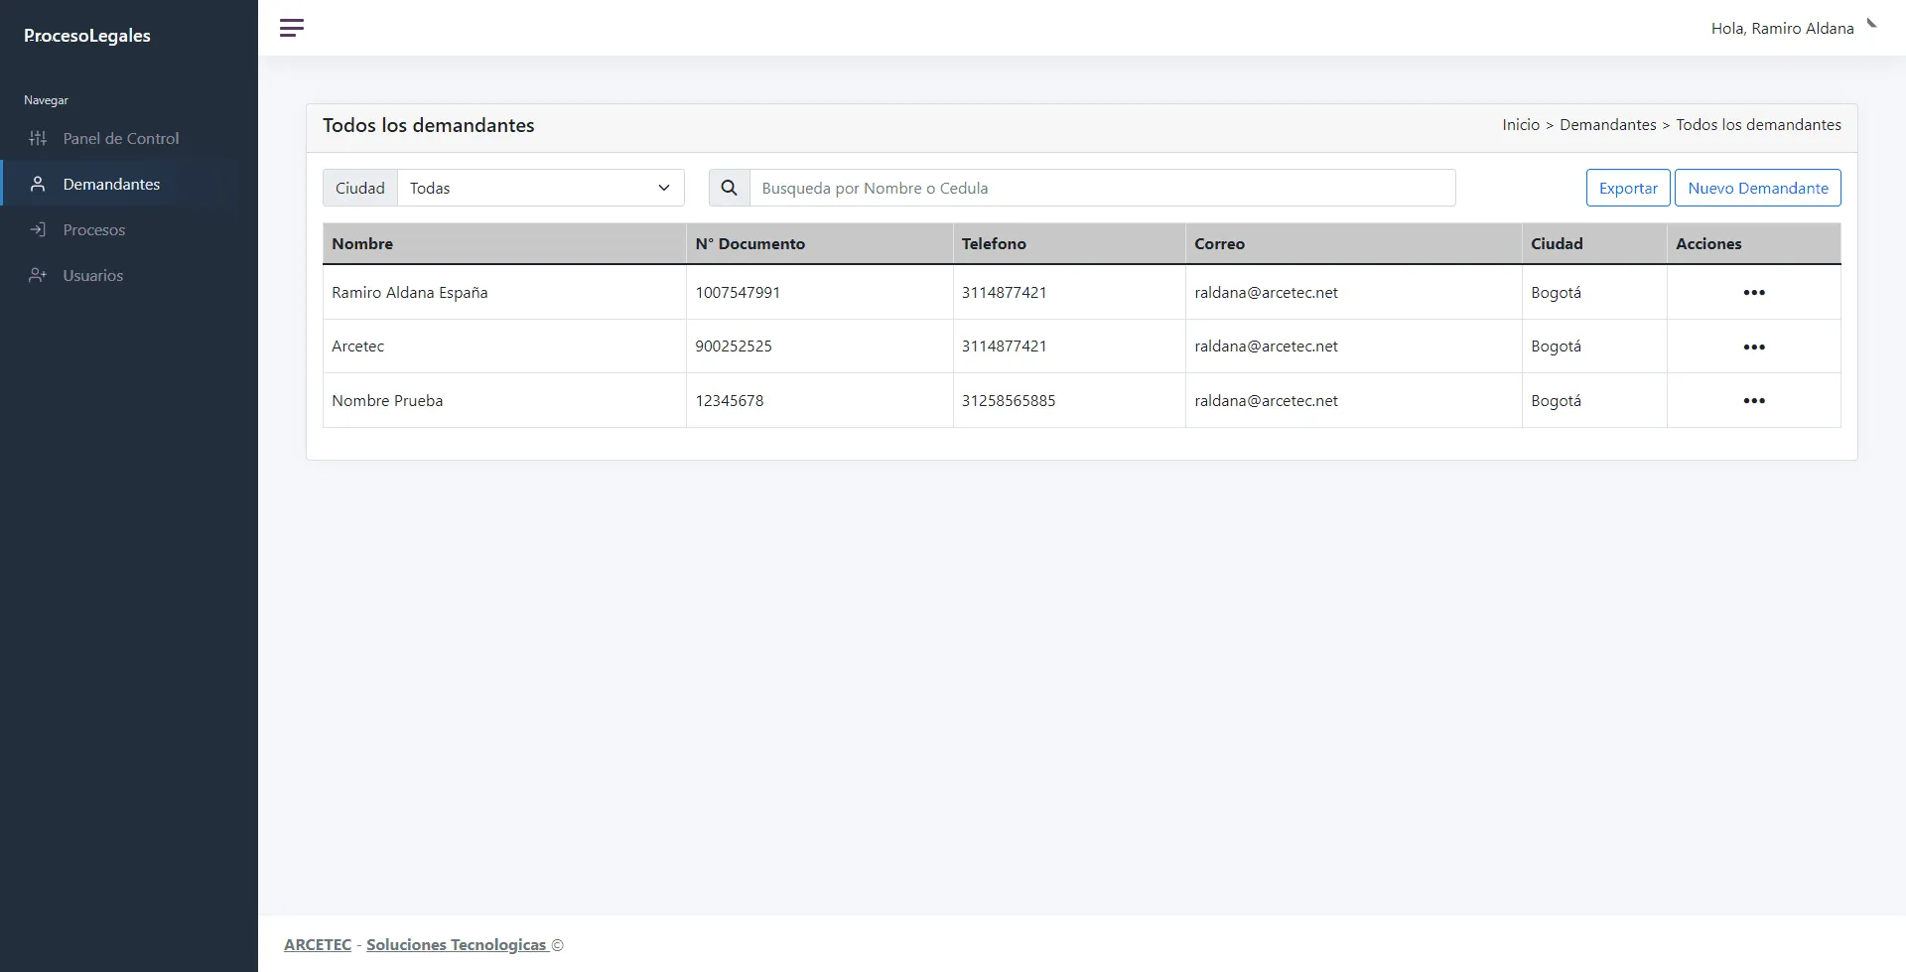The image size is (1906, 972).
Task: Go to Panel de Control in sidebar
Action: [x=120, y=138]
